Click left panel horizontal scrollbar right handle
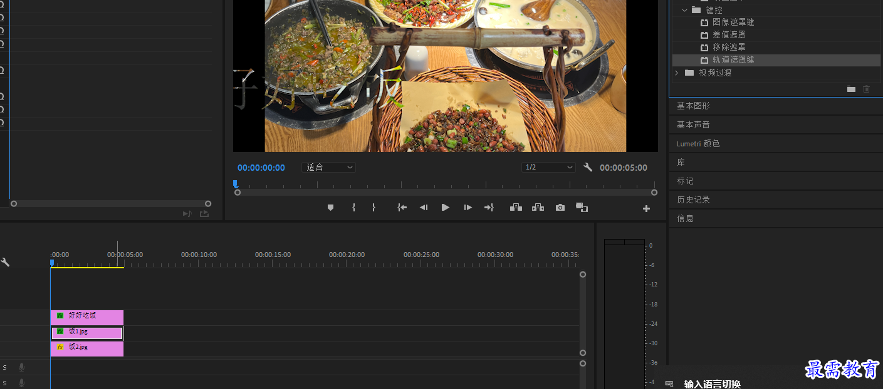 click(208, 204)
